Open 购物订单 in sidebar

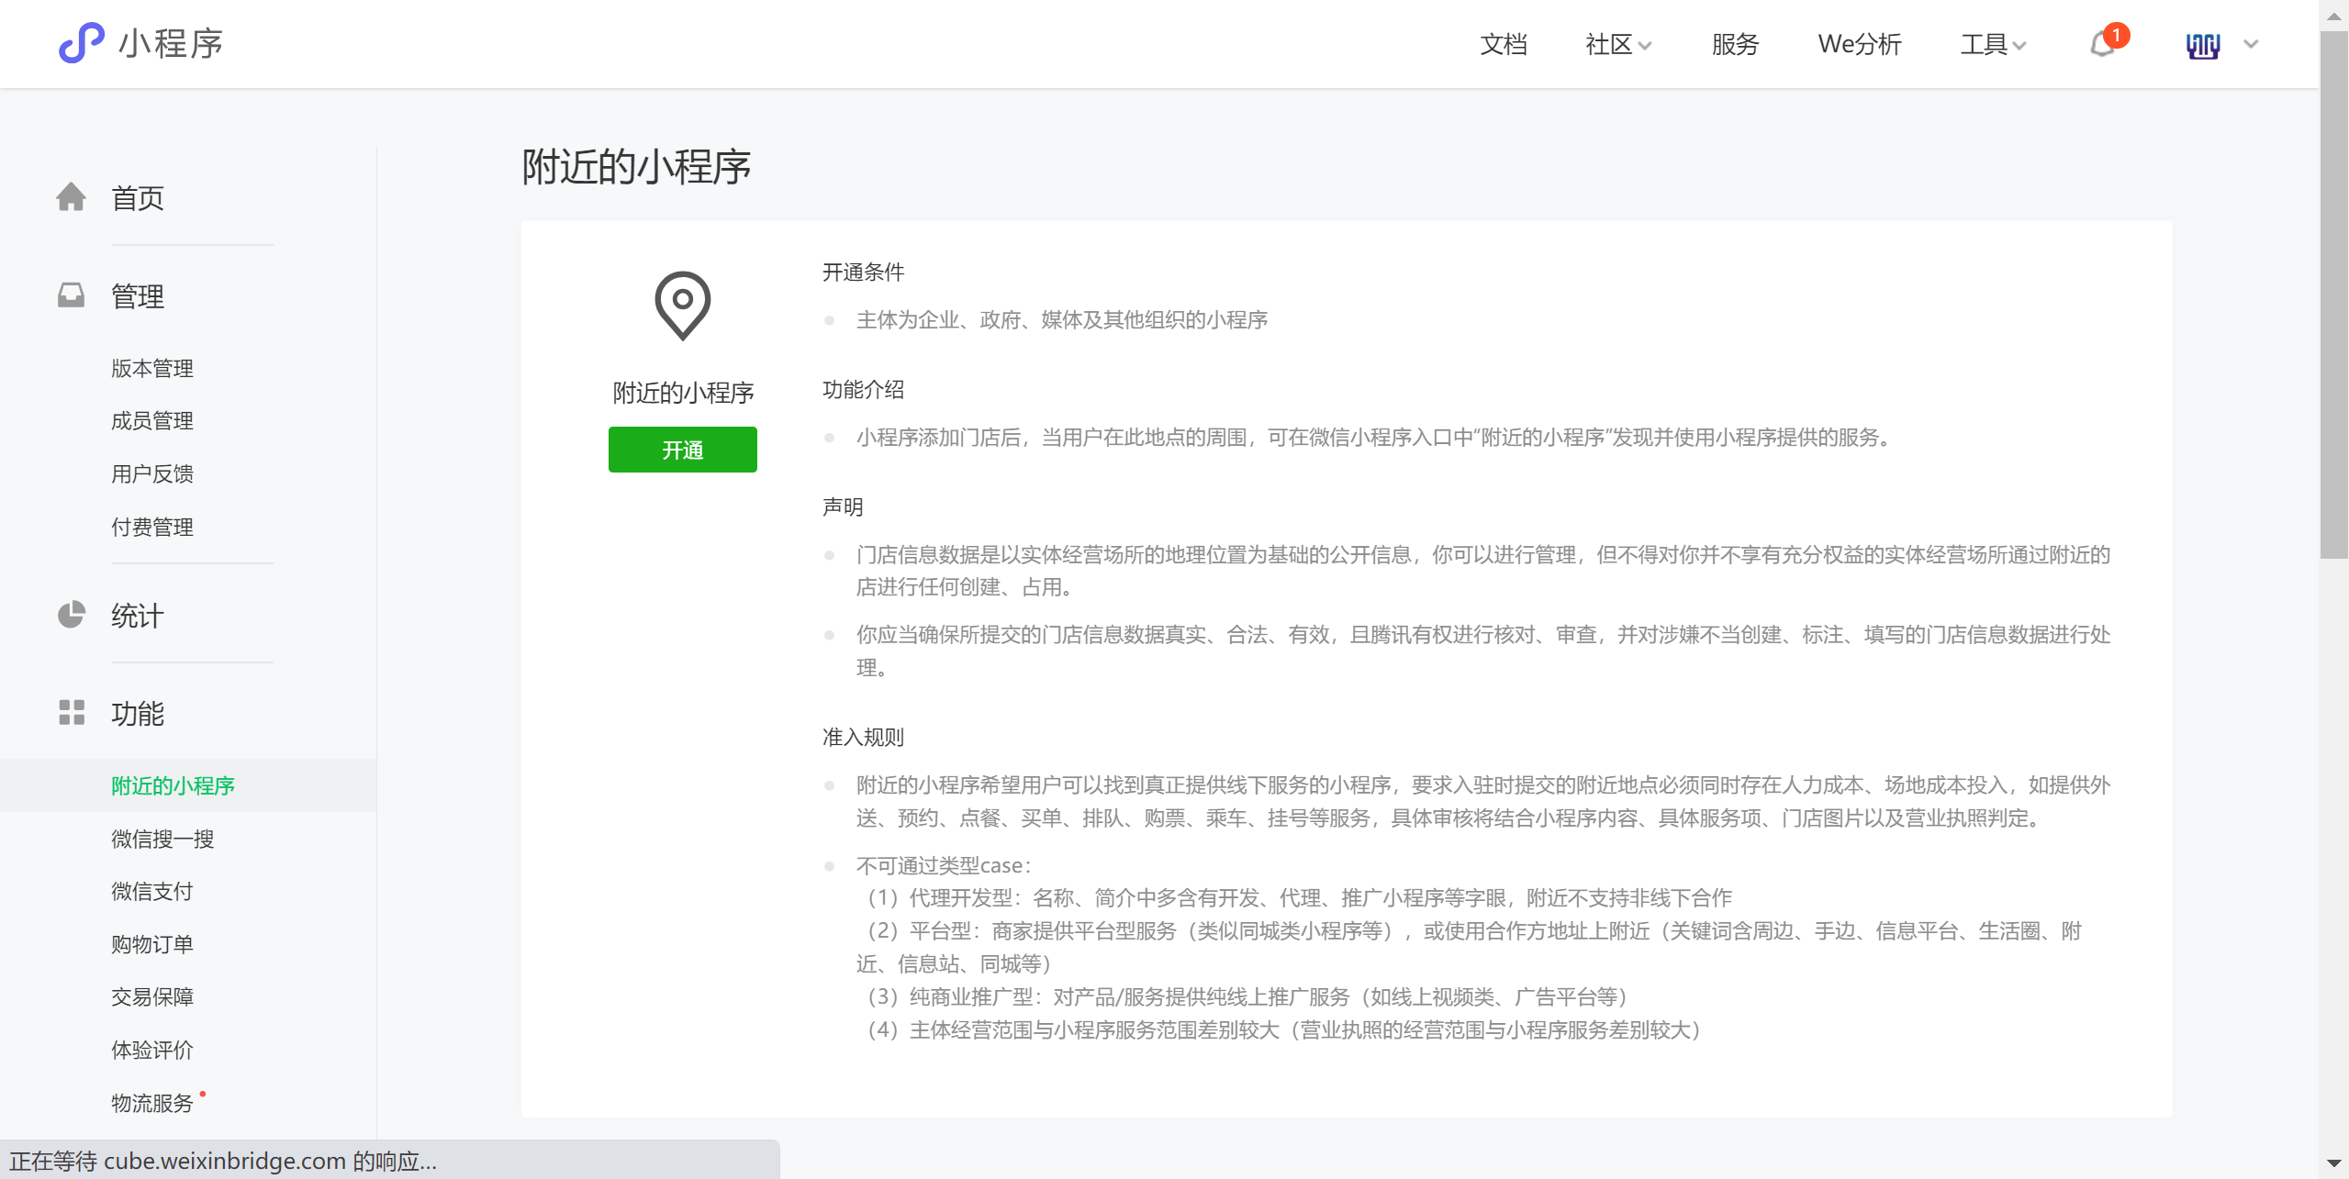pos(152,944)
